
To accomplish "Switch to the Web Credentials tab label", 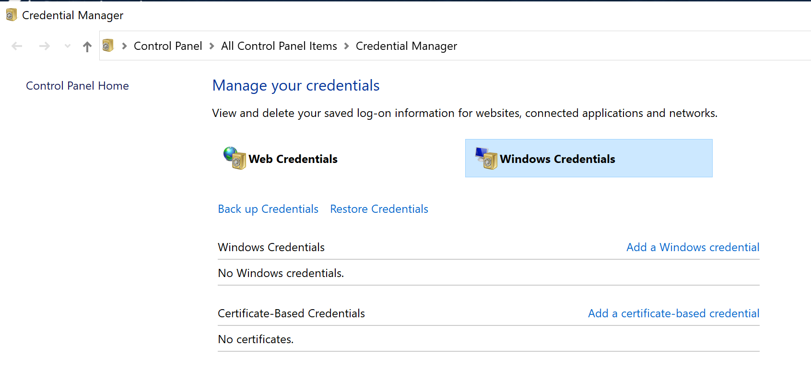I will tap(293, 159).
